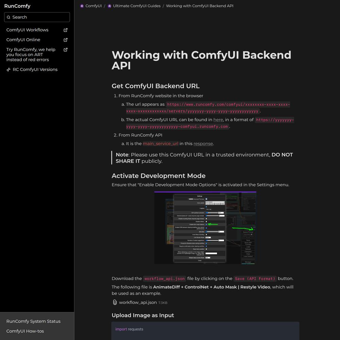Click the "Activate Development Mode" heading
Screen dimensions: 340x340
click(158, 176)
